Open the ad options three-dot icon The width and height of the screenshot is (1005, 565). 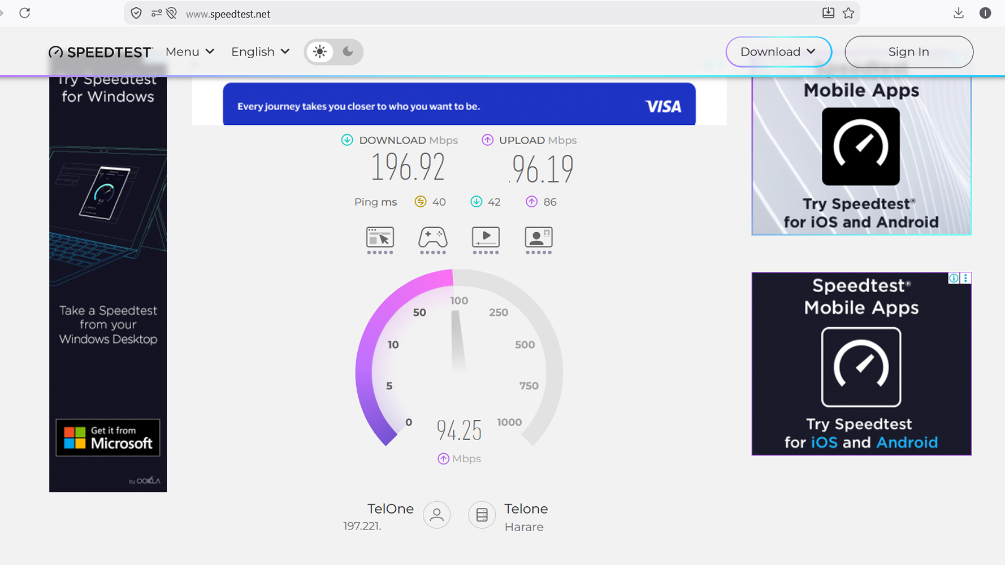pyautogui.click(x=965, y=278)
